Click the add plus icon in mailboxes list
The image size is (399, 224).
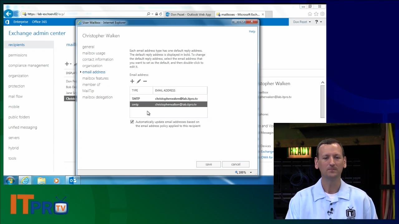[x=67, y=64]
